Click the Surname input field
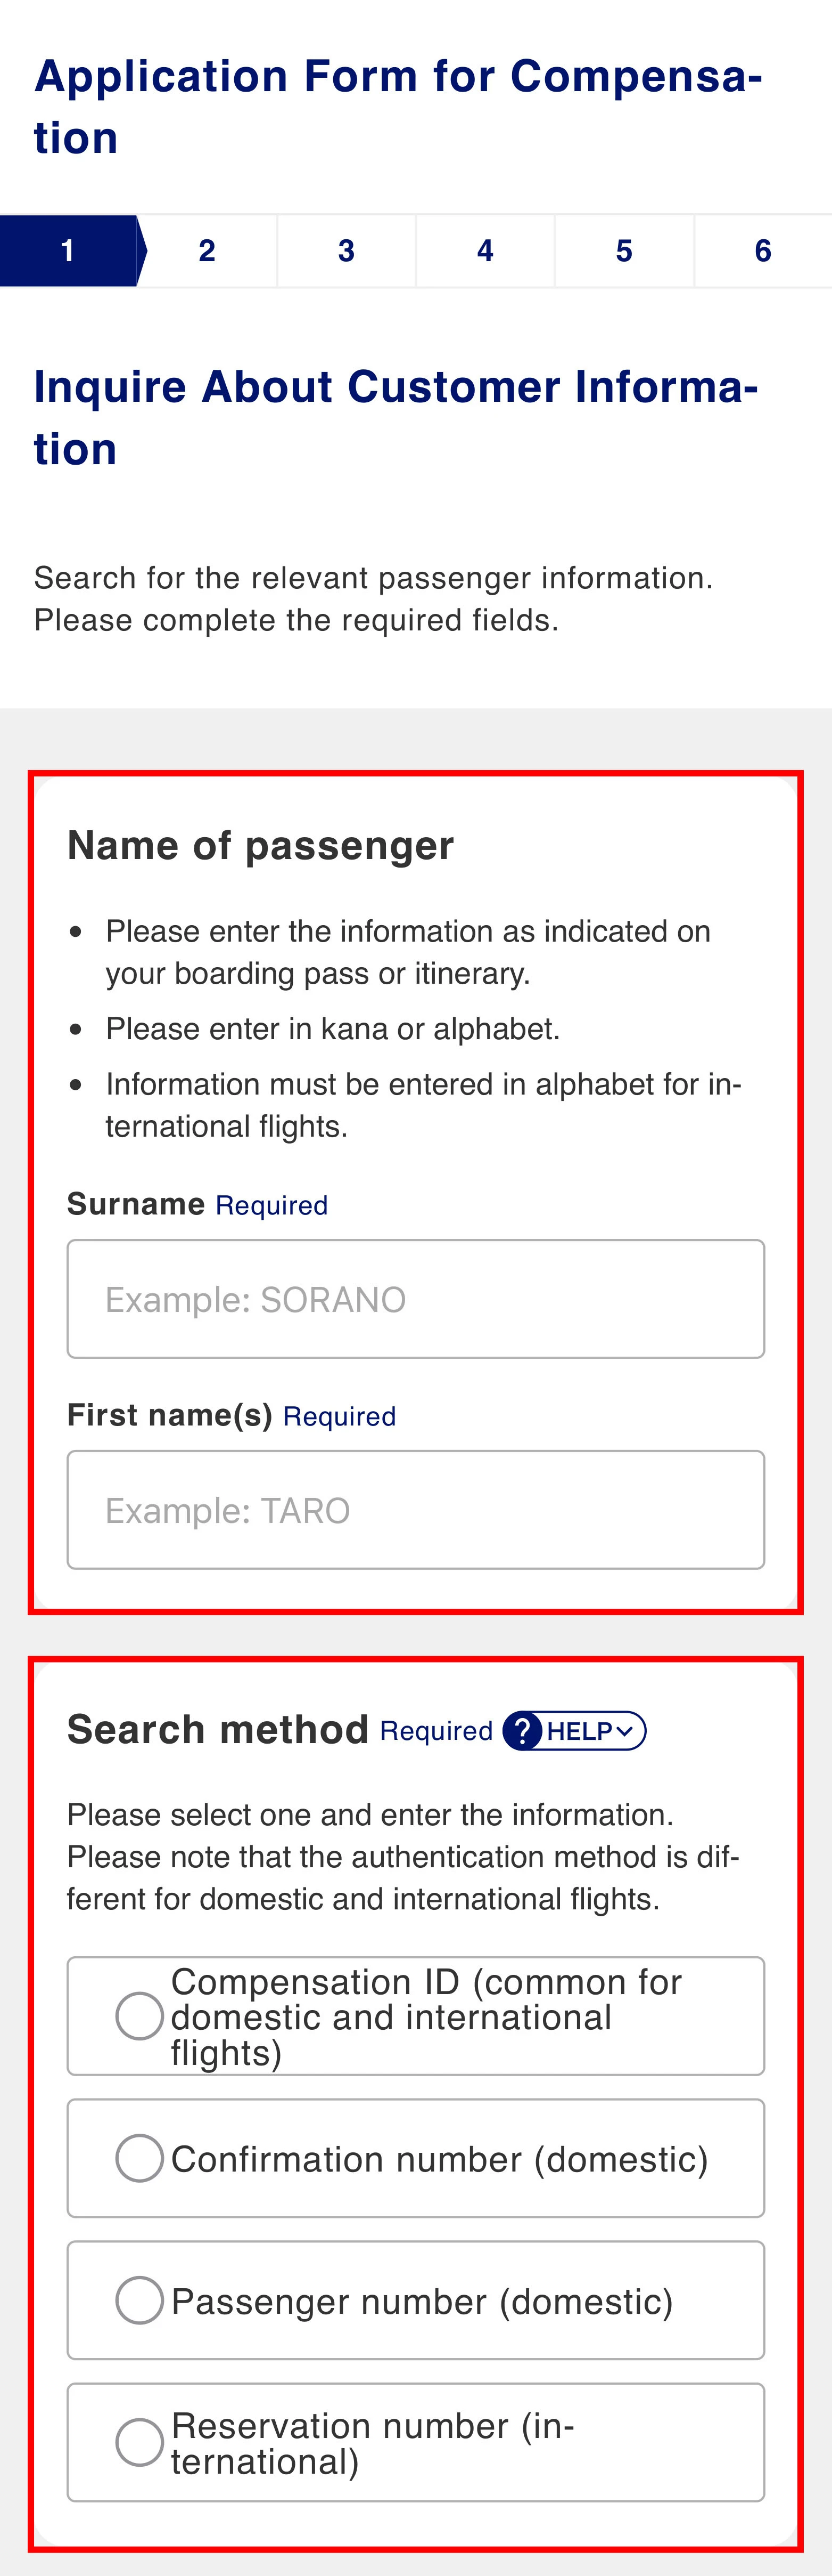The height and width of the screenshot is (2576, 832). point(416,1299)
